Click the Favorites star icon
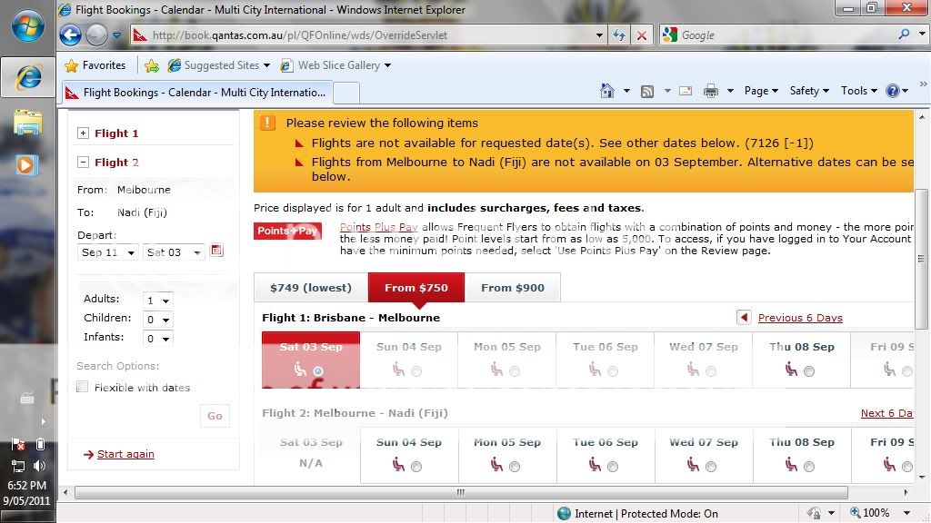Image resolution: width=931 pixels, height=523 pixels. pos(71,65)
